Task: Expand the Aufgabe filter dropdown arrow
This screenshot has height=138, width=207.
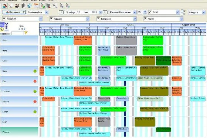Action: (88, 19)
